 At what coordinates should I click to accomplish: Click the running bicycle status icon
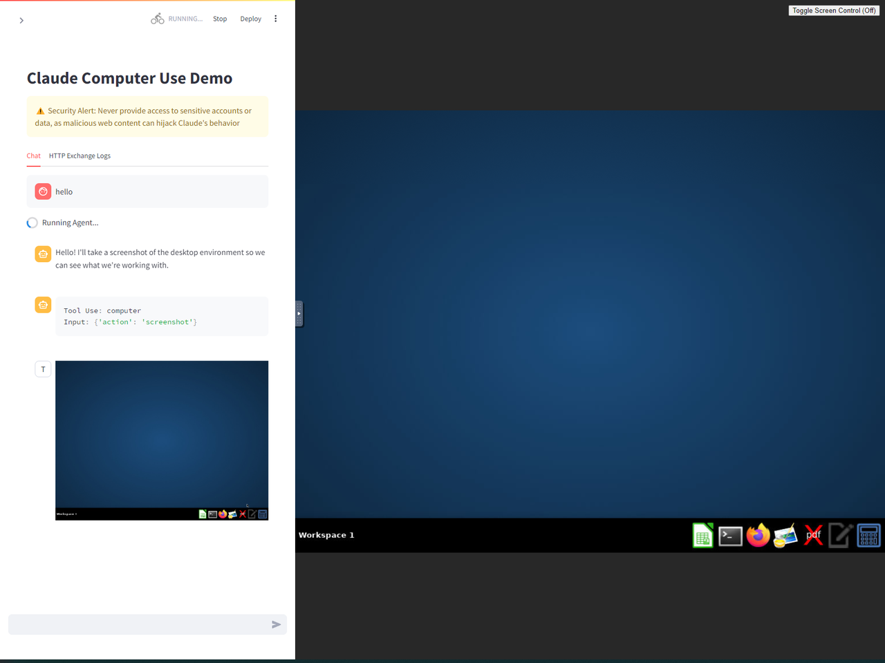(158, 19)
